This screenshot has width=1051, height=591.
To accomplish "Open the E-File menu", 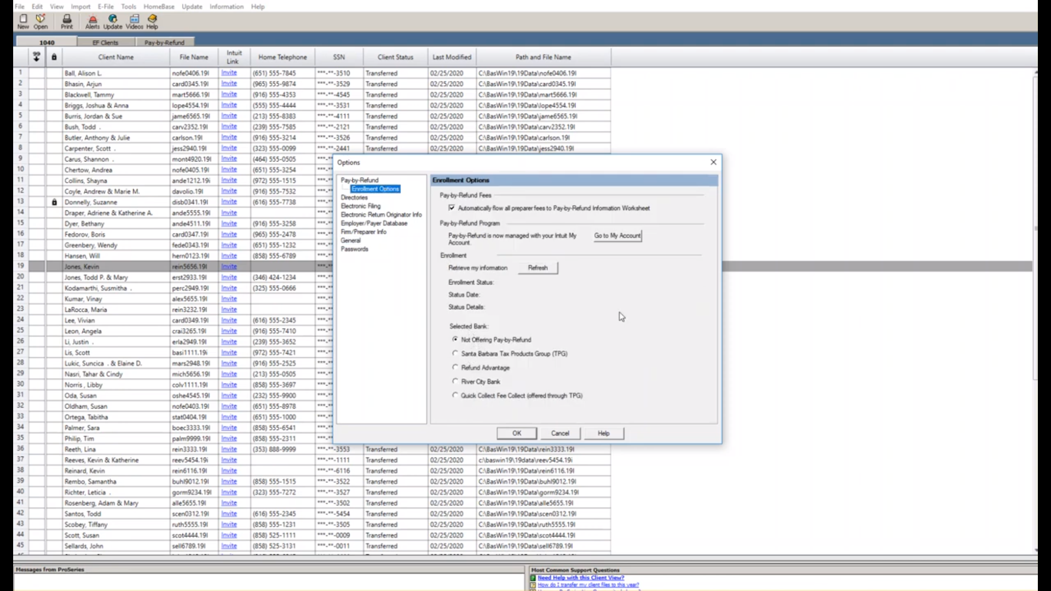I will pyautogui.click(x=106, y=7).
